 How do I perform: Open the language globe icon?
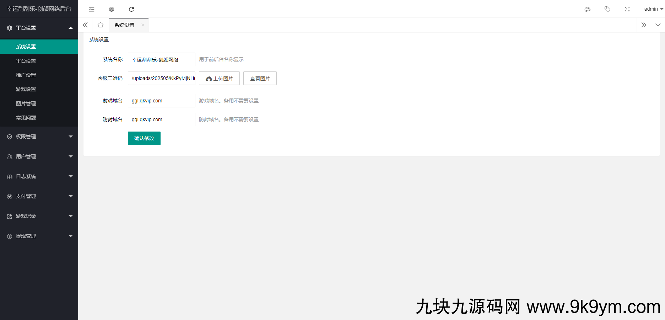coord(112,9)
